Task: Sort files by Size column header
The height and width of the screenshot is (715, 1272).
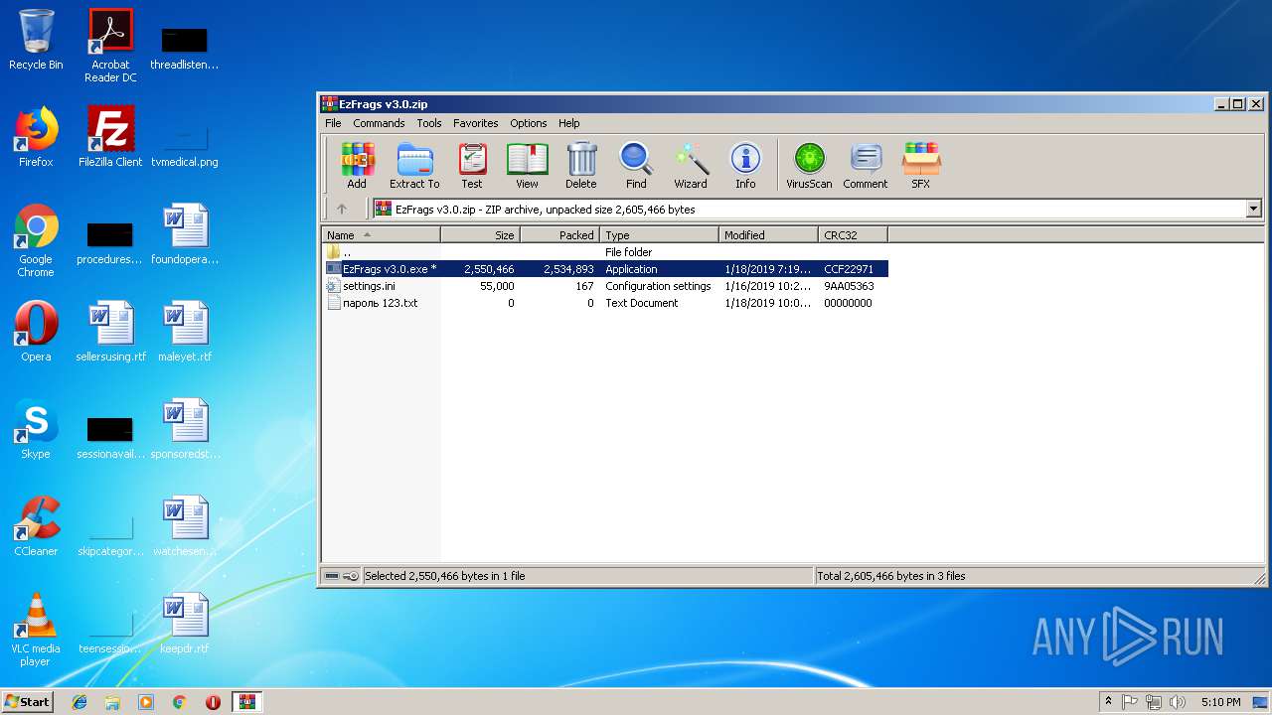Action: [x=481, y=235]
